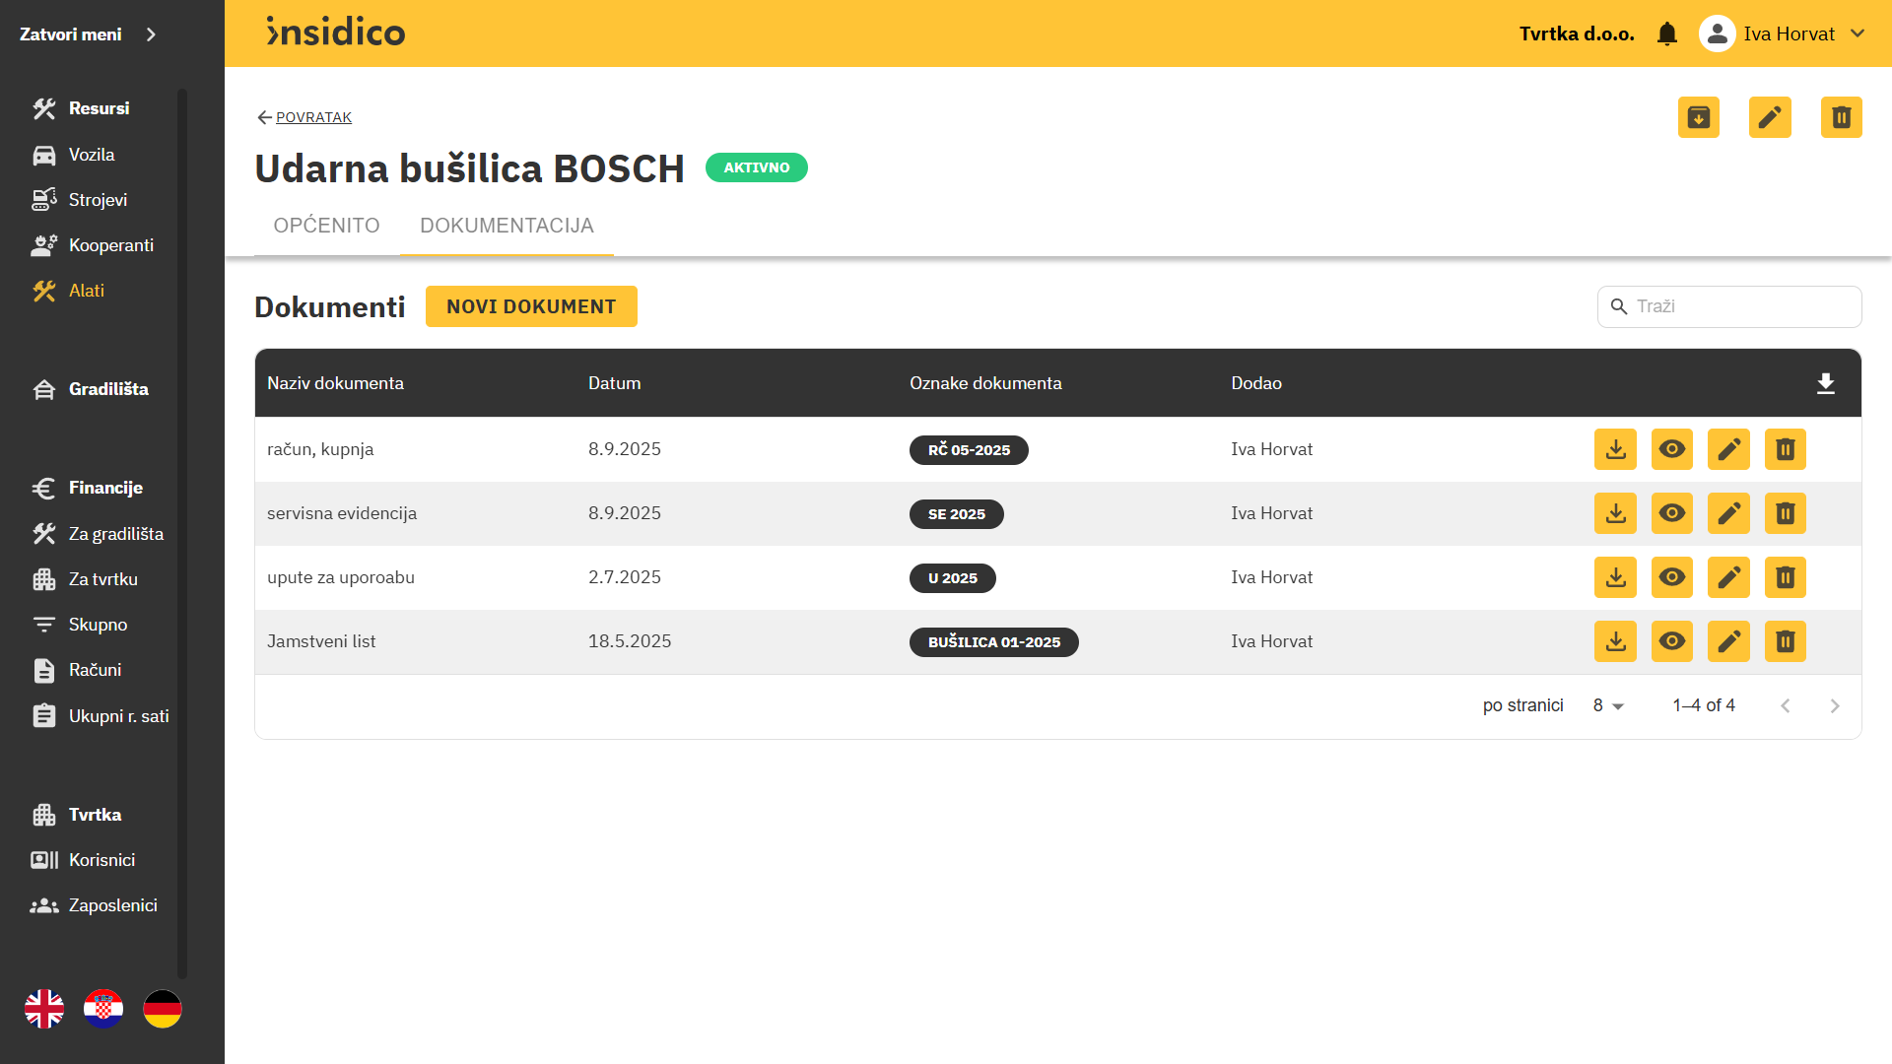Preview the 'račun, kupnja' document with eye icon

(1671, 449)
